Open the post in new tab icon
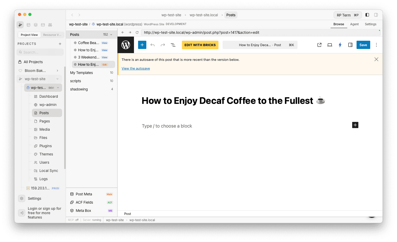The width and height of the screenshot is (397, 242). pyautogui.click(x=319, y=45)
